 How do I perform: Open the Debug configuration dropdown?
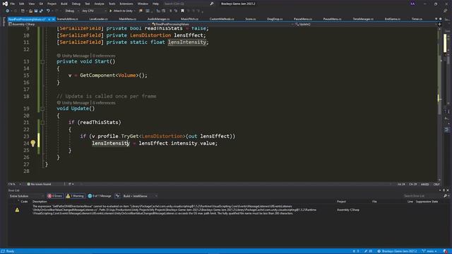click(x=71, y=11)
